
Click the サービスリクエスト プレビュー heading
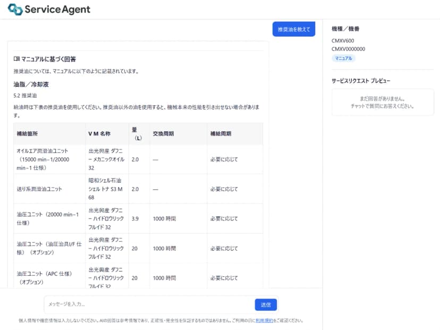pyautogui.click(x=361, y=81)
